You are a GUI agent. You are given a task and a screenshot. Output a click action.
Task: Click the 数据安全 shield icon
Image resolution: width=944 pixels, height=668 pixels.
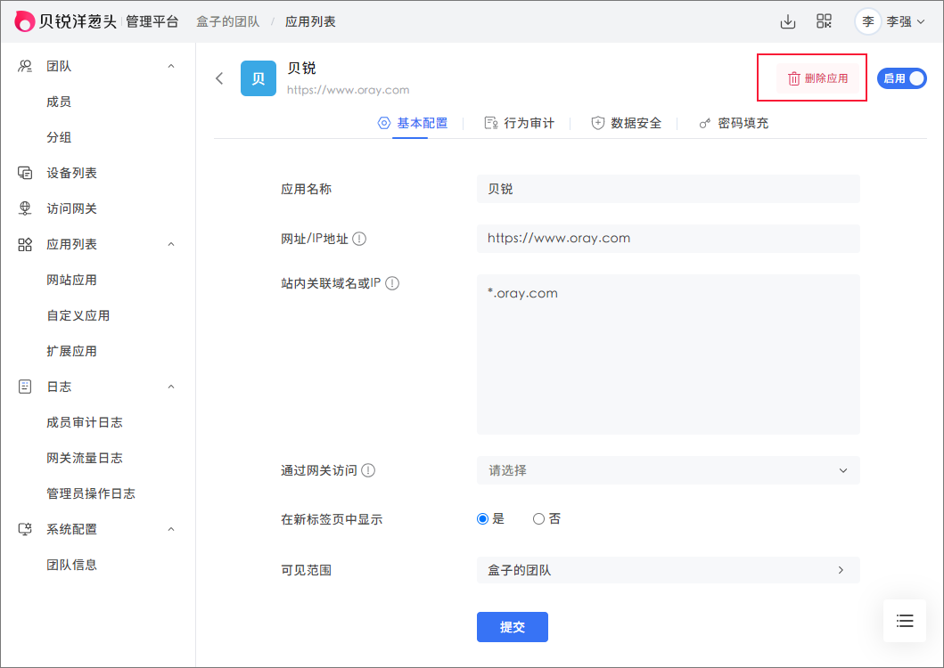tap(597, 123)
